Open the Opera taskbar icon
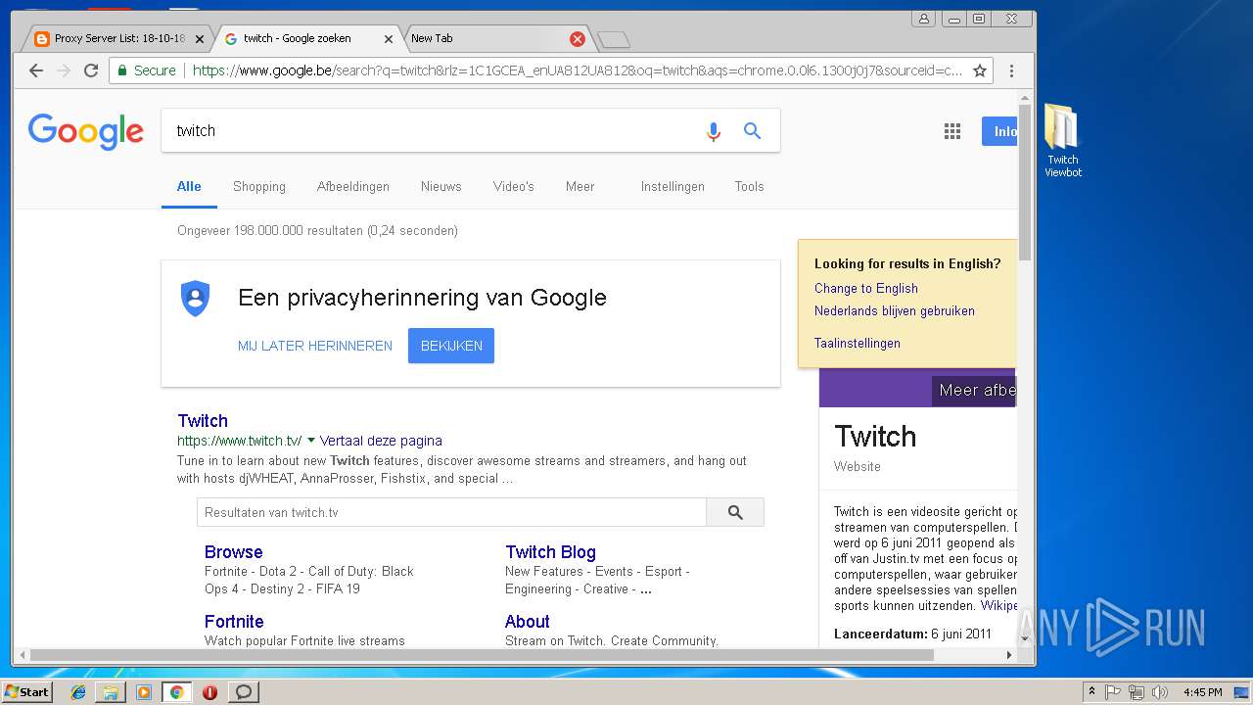This screenshot has height=705, width=1253. (x=209, y=692)
